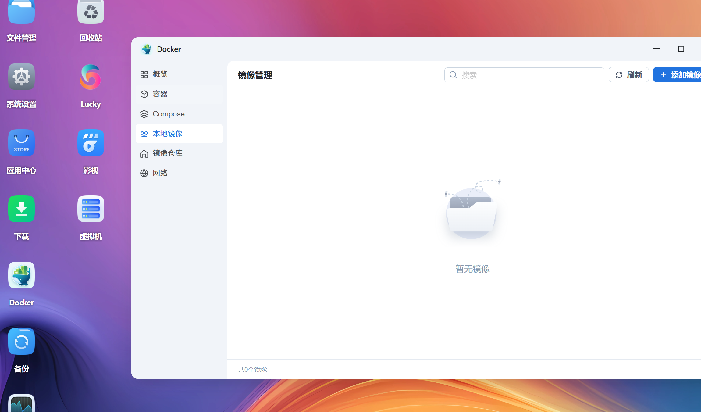Screen dimensions: 701x412
Task: Click the 刷新 refresh button
Action: pos(628,75)
